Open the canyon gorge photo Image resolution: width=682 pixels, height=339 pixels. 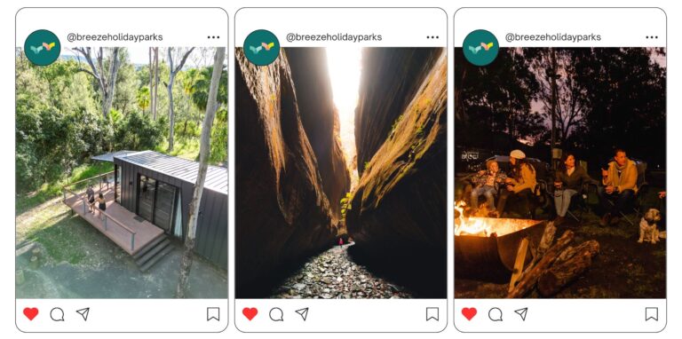(341, 172)
